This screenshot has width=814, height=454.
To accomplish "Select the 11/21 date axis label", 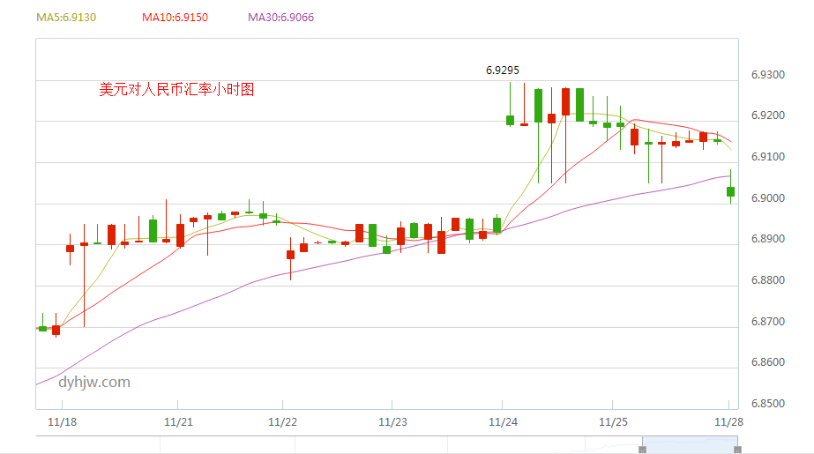I will point(179,422).
